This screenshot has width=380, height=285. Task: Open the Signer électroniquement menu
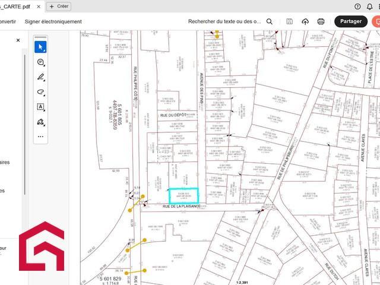[x=53, y=21]
